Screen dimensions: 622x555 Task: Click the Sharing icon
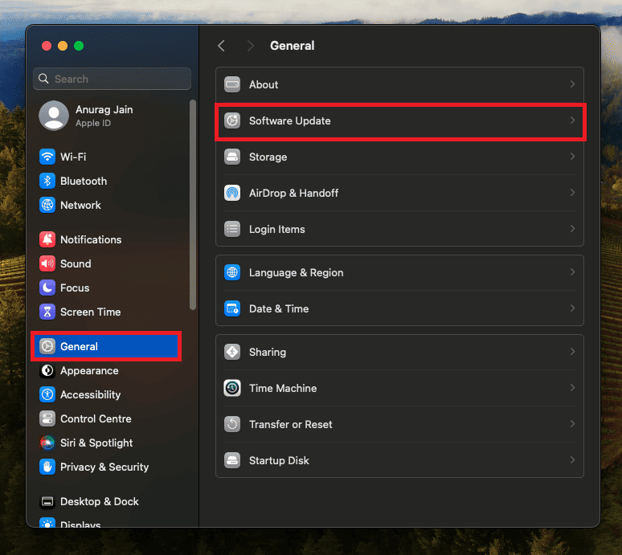[232, 352]
